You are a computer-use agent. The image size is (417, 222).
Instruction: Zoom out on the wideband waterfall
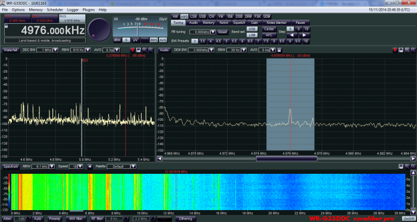pyautogui.click(x=413, y=167)
